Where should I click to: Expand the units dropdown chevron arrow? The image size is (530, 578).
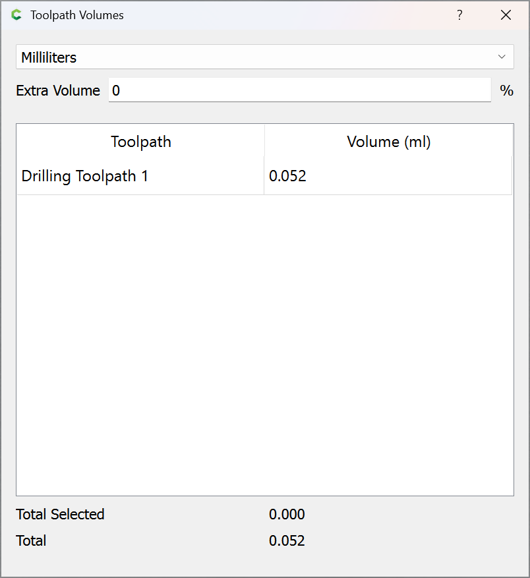502,57
